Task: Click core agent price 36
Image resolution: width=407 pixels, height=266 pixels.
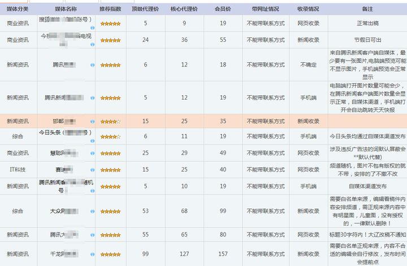Action: click(184, 40)
